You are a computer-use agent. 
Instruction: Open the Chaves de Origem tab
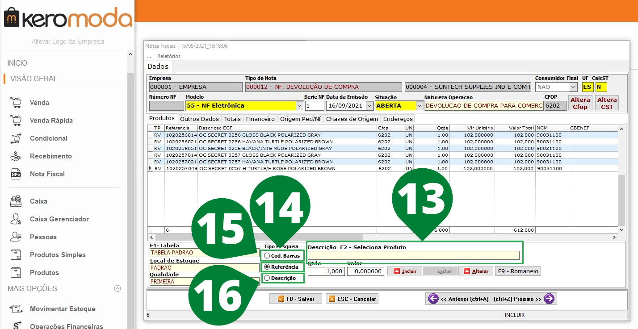click(352, 119)
